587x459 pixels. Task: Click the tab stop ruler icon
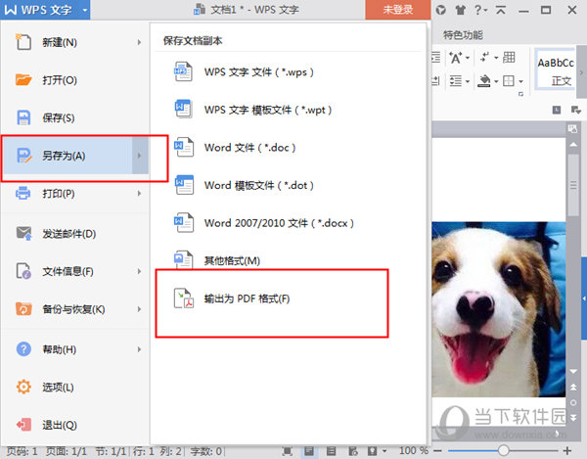click(557, 110)
